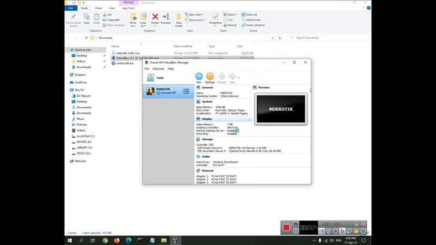436x245 pixels.
Task: Open the MIKROTIK machine list menu icon
Action: pos(186,91)
